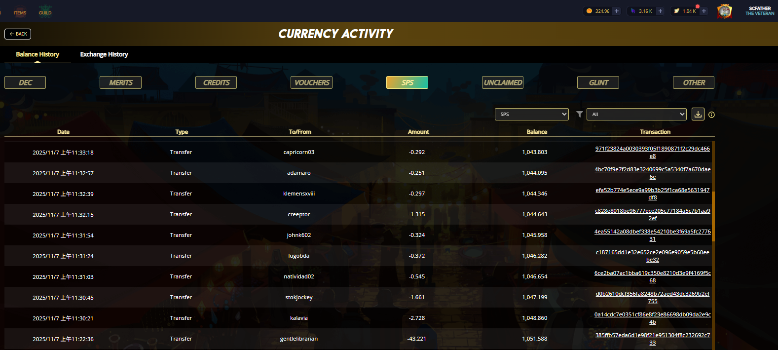The height and width of the screenshot is (350, 778).
Task: Open transaction link c828e8018be96777ece205
Action: [653, 214]
